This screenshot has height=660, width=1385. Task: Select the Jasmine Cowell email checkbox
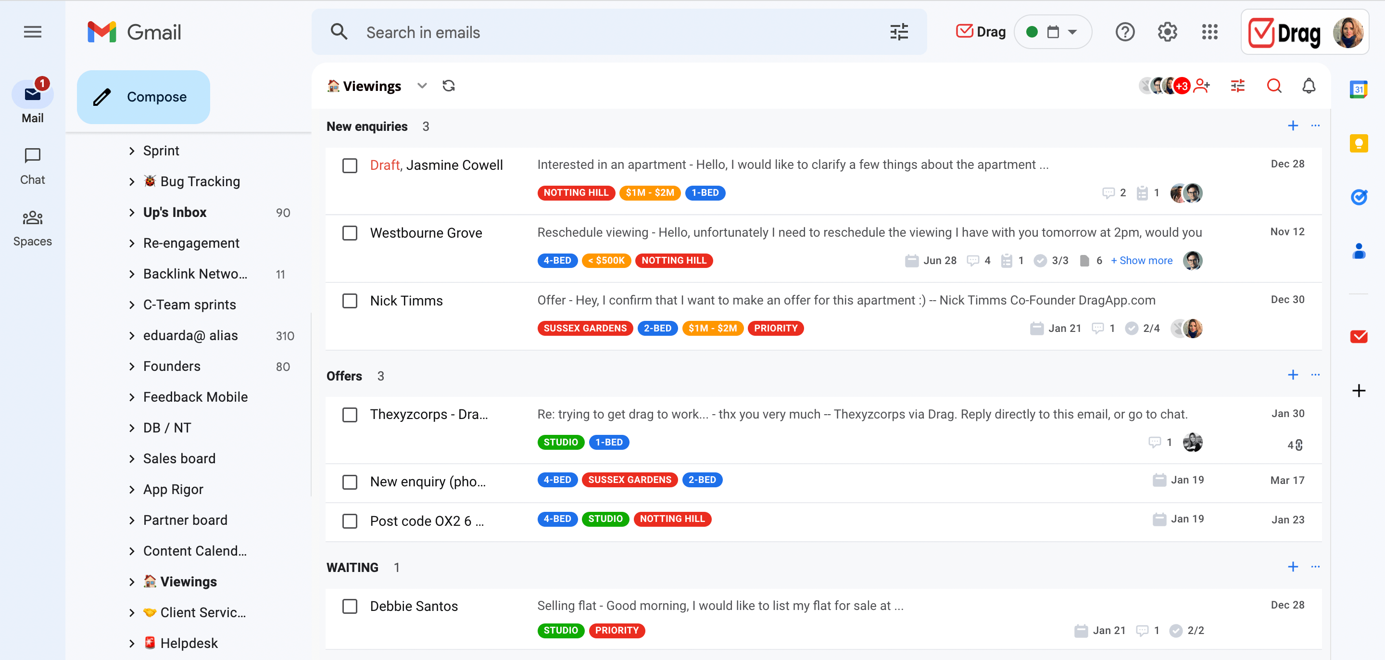point(350,165)
